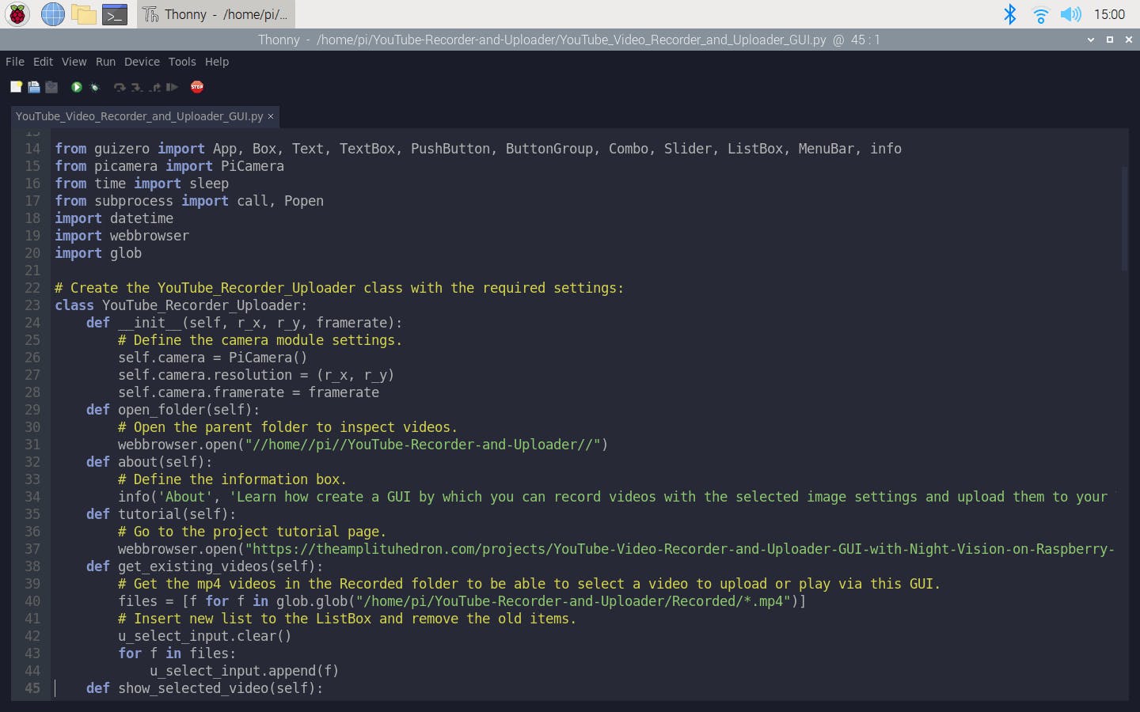Click 'Popen' on the subprocess import line

click(304, 201)
